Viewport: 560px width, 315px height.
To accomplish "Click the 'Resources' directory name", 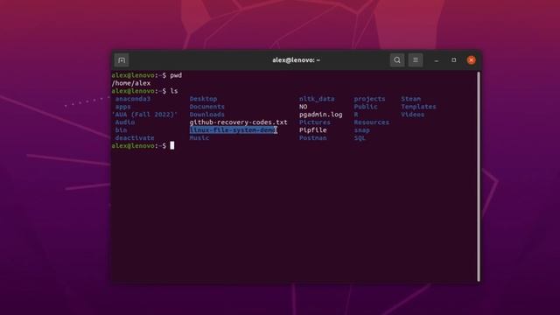I will coord(371,122).
